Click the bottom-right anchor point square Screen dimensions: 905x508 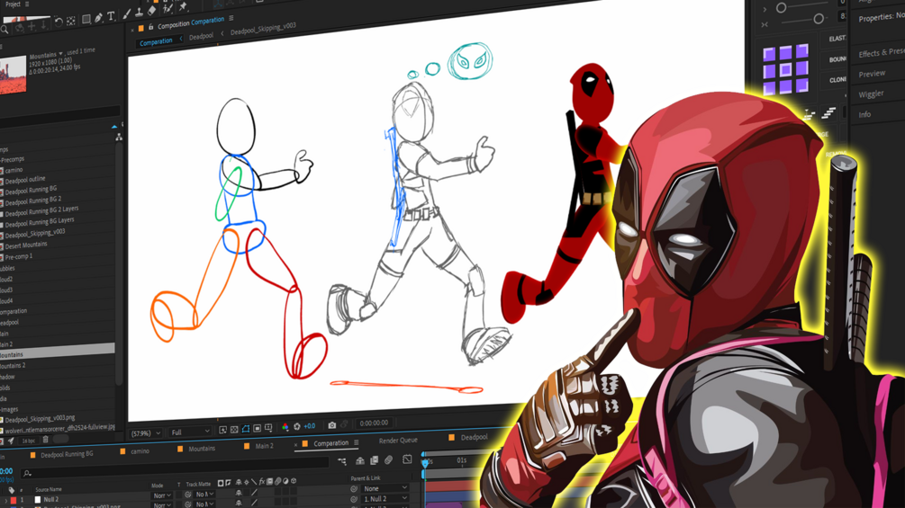coord(801,85)
